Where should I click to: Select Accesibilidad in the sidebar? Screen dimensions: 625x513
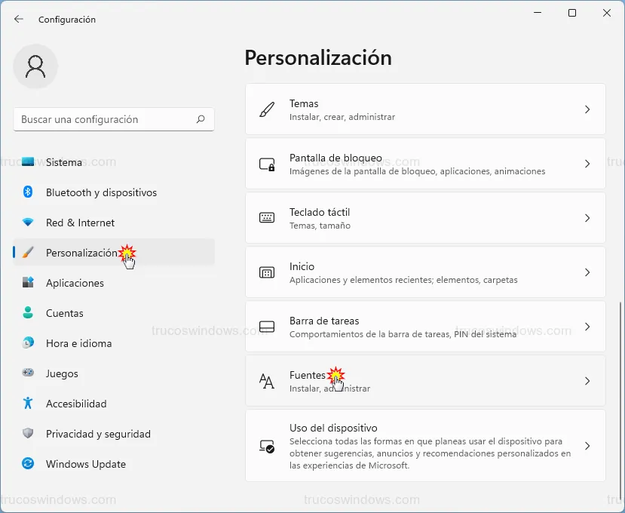coord(76,404)
